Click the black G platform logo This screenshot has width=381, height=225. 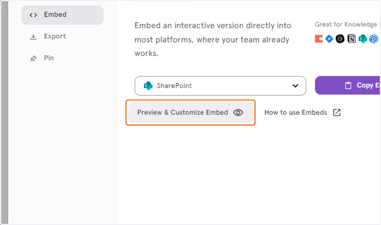340,39
